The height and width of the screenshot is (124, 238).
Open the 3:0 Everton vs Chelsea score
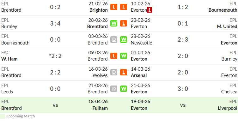pyautogui.click(x=183, y=89)
